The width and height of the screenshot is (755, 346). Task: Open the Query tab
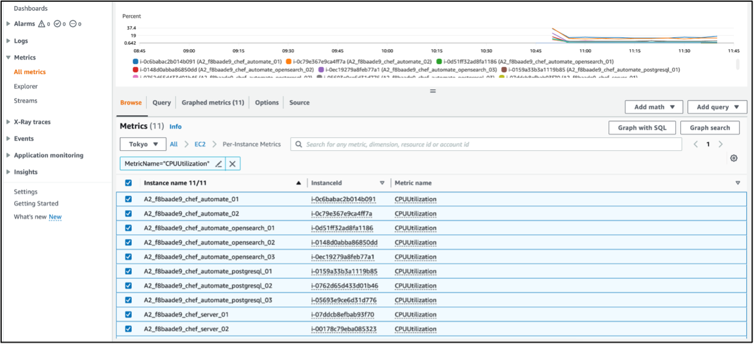pos(162,103)
